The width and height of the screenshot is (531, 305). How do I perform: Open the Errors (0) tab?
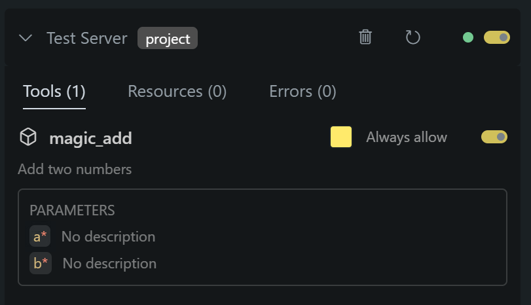302,91
